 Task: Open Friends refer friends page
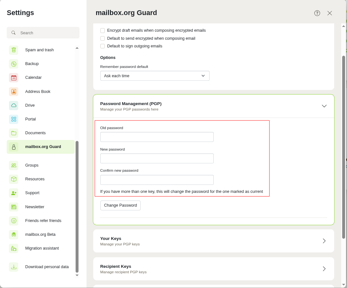41,220
